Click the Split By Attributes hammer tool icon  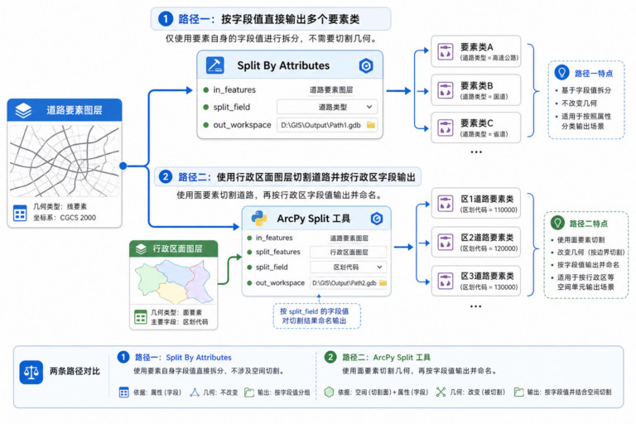215,65
